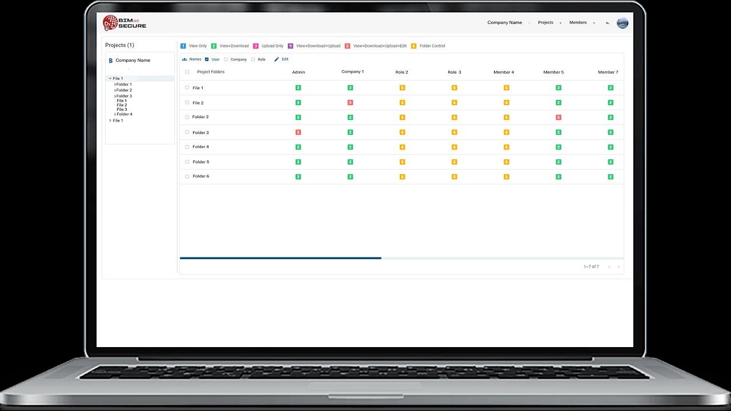The height and width of the screenshot is (411, 731).
Task: Select the green View+Download legend badge
Action: [214, 46]
